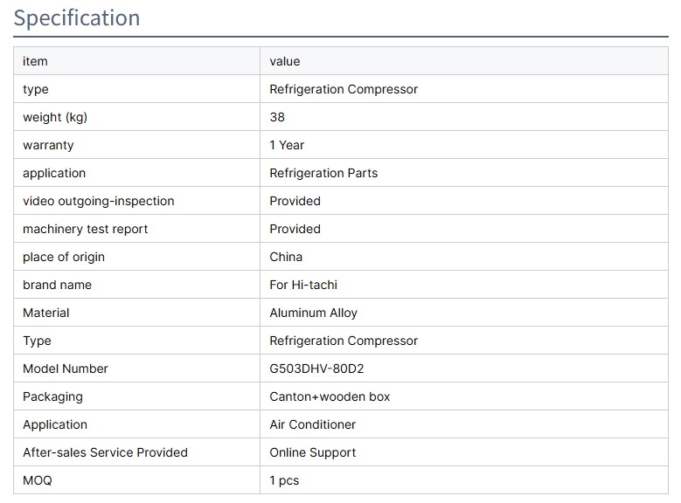Click the 'item' column header cell
This screenshot has height=503, width=681.
coord(35,61)
